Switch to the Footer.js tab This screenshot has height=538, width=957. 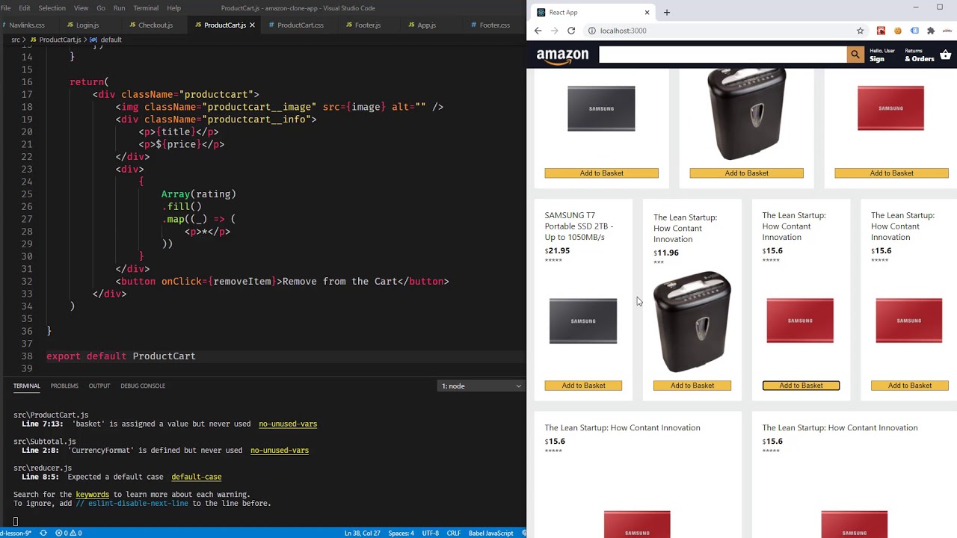(367, 25)
